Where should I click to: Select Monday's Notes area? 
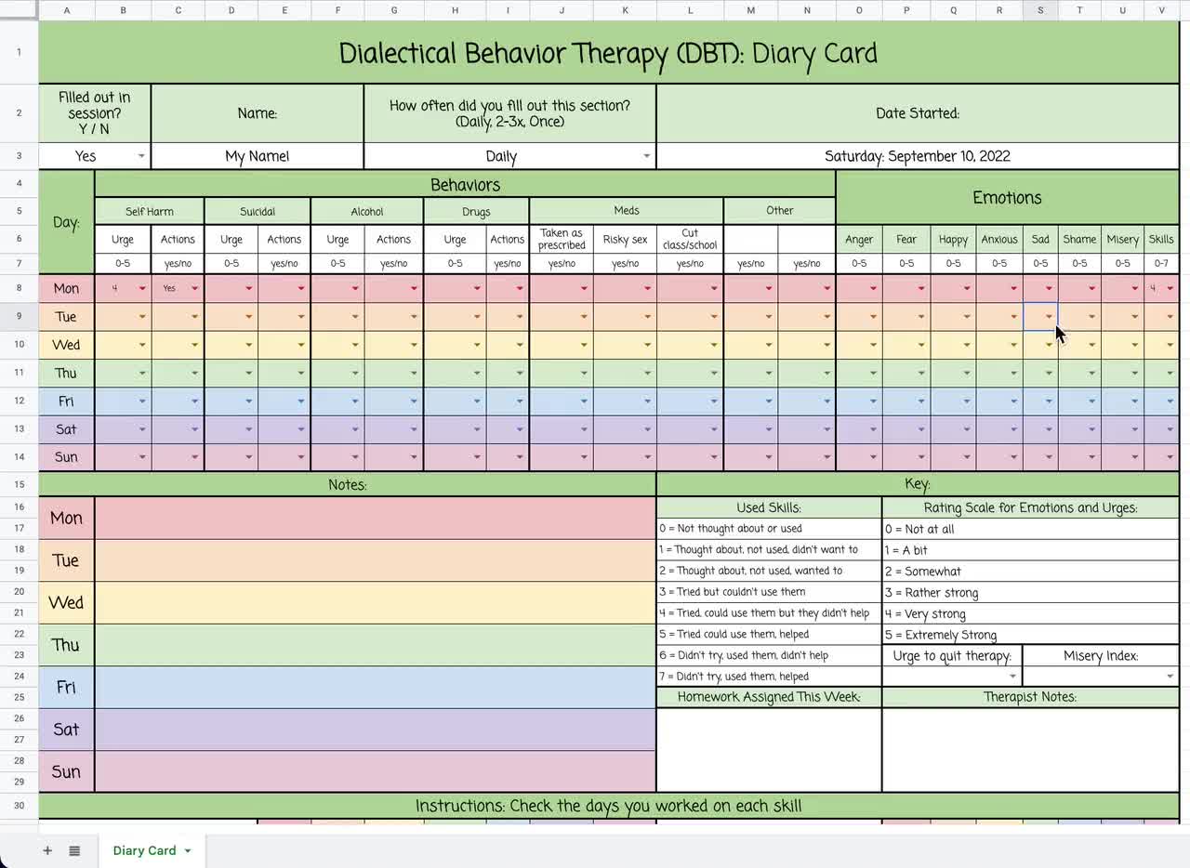[376, 518]
